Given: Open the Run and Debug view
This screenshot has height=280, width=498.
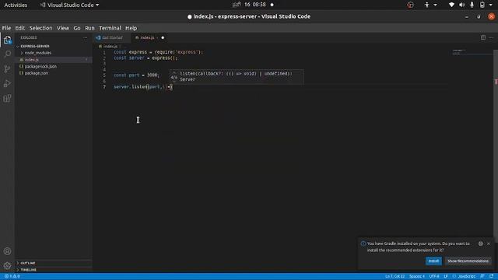Looking at the screenshot, I should (7, 83).
